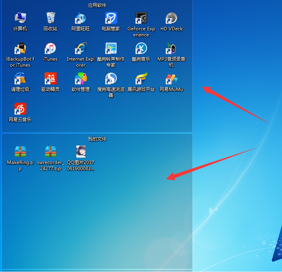Select the 清理垃圾 broom icon

[20, 78]
